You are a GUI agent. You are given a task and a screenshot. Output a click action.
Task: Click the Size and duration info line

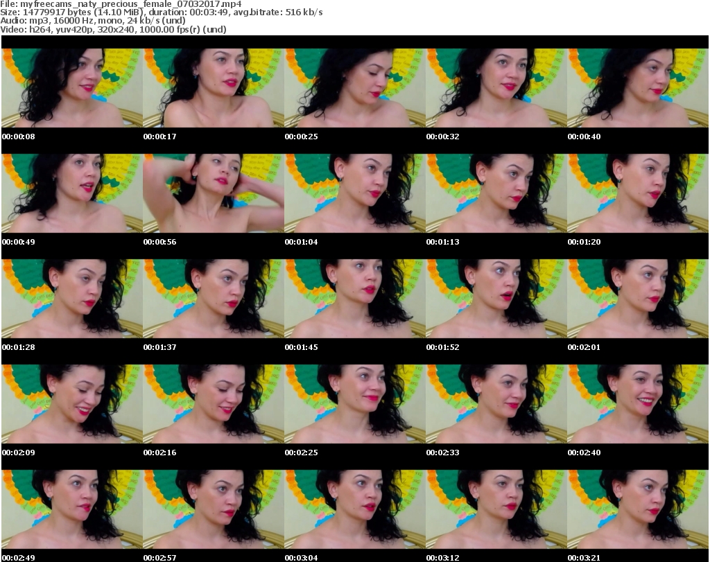(161, 12)
